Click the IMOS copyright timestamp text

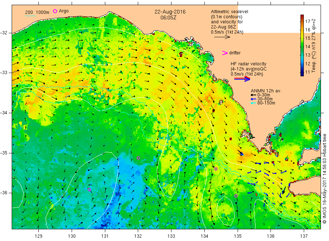click(325, 179)
